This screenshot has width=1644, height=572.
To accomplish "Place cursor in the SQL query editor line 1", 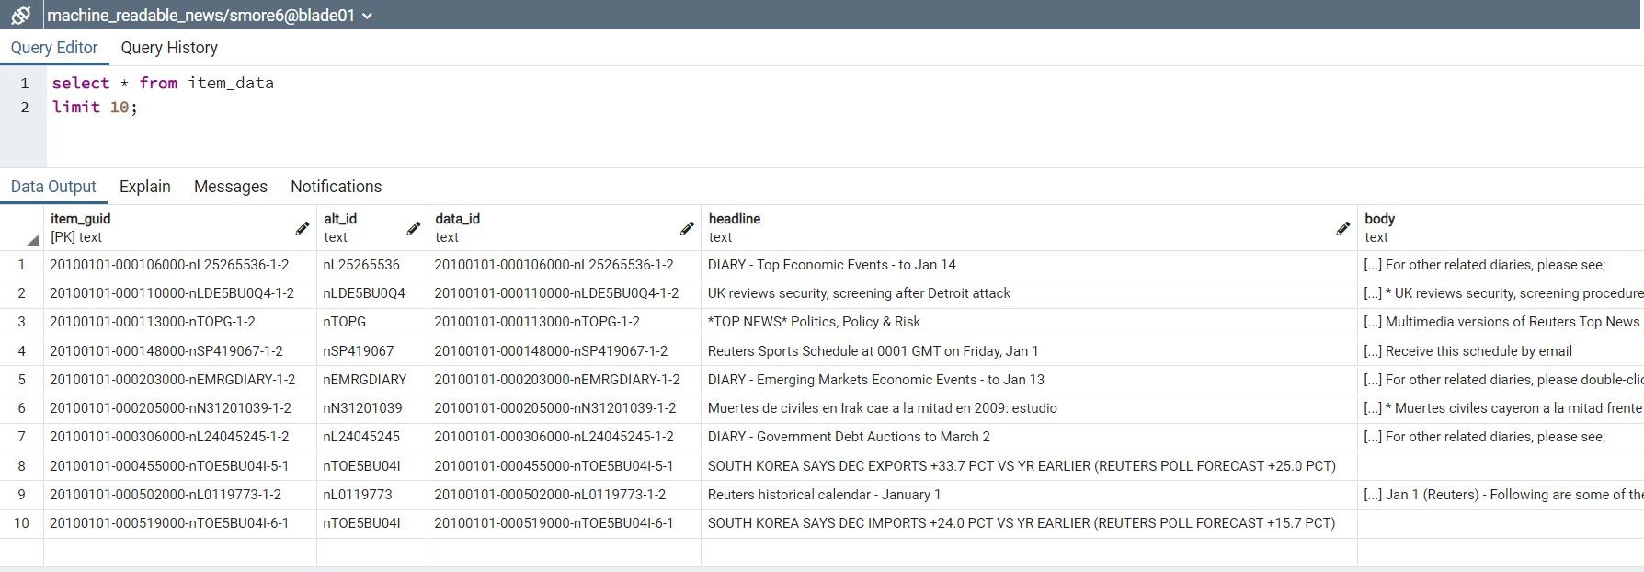I will pos(163,83).
